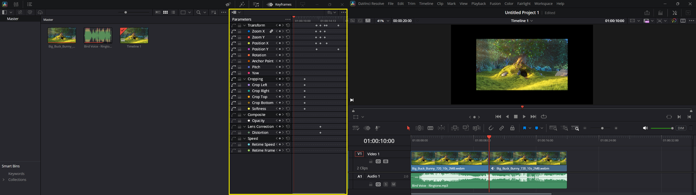Image resolution: width=696 pixels, height=195 pixels.
Task: Collapse the Lens Correction parameter group
Action: (x=245, y=127)
